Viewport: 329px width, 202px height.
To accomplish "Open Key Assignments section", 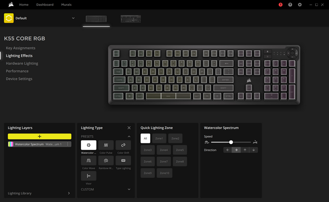I will pos(21,48).
